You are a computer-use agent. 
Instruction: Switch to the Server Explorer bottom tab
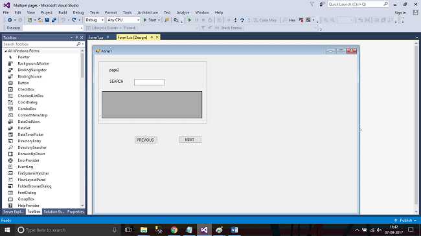pyautogui.click(x=13, y=212)
